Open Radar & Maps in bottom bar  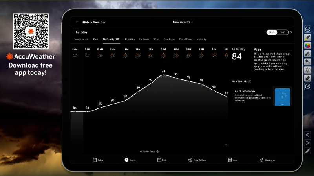pyautogui.click(x=197, y=160)
